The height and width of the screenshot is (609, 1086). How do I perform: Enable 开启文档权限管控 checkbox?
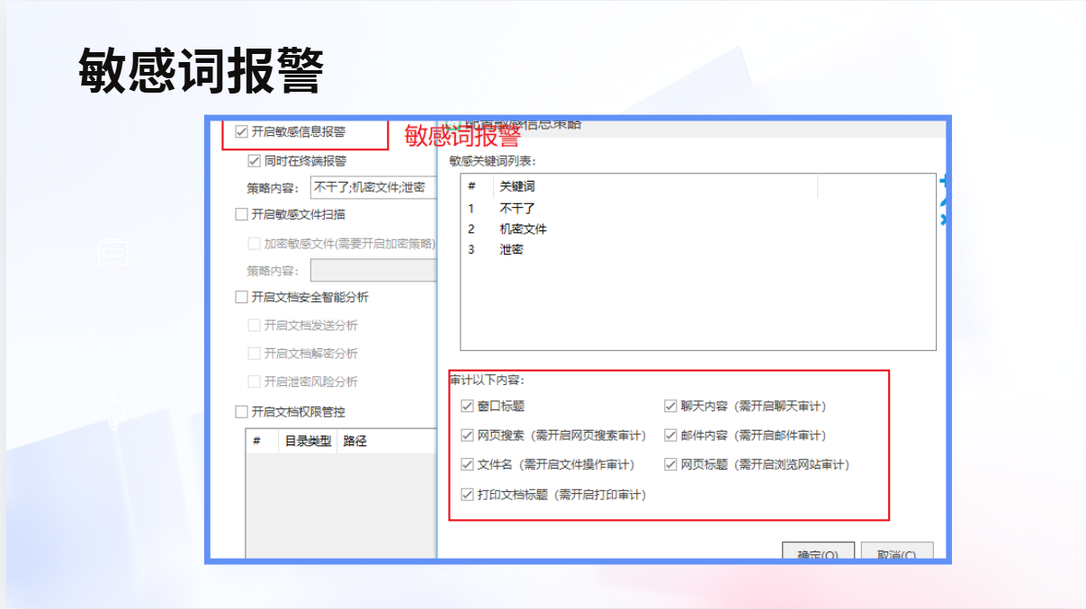point(241,412)
